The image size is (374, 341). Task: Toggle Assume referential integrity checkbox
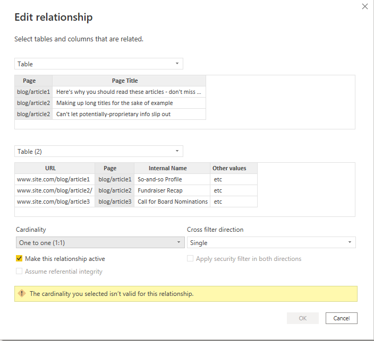(x=19, y=271)
